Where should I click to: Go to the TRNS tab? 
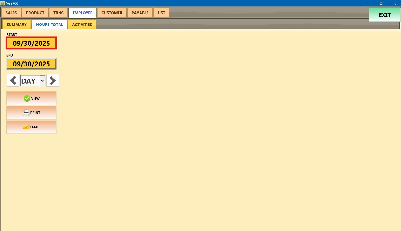point(58,13)
